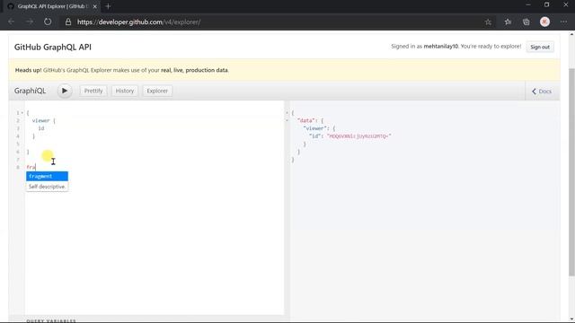This screenshot has height=323, width=575.
Task: Click the 'viewer' field in the query
Action: pos(40,120)
